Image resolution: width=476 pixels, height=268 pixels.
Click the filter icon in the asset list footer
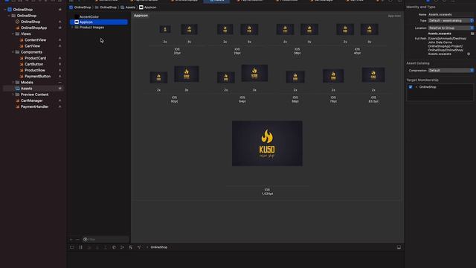pos(86,240)
